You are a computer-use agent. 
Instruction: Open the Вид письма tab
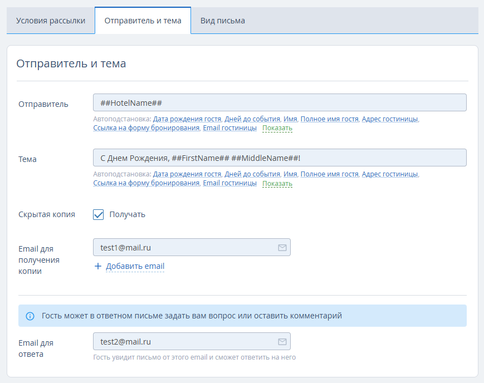tap(222, 21)
